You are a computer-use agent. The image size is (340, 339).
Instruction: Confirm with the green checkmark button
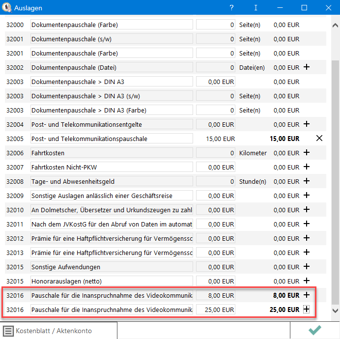(x=314, y=330)
